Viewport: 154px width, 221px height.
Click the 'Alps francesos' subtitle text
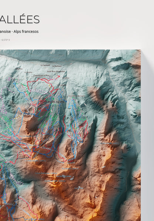[26, 31]
